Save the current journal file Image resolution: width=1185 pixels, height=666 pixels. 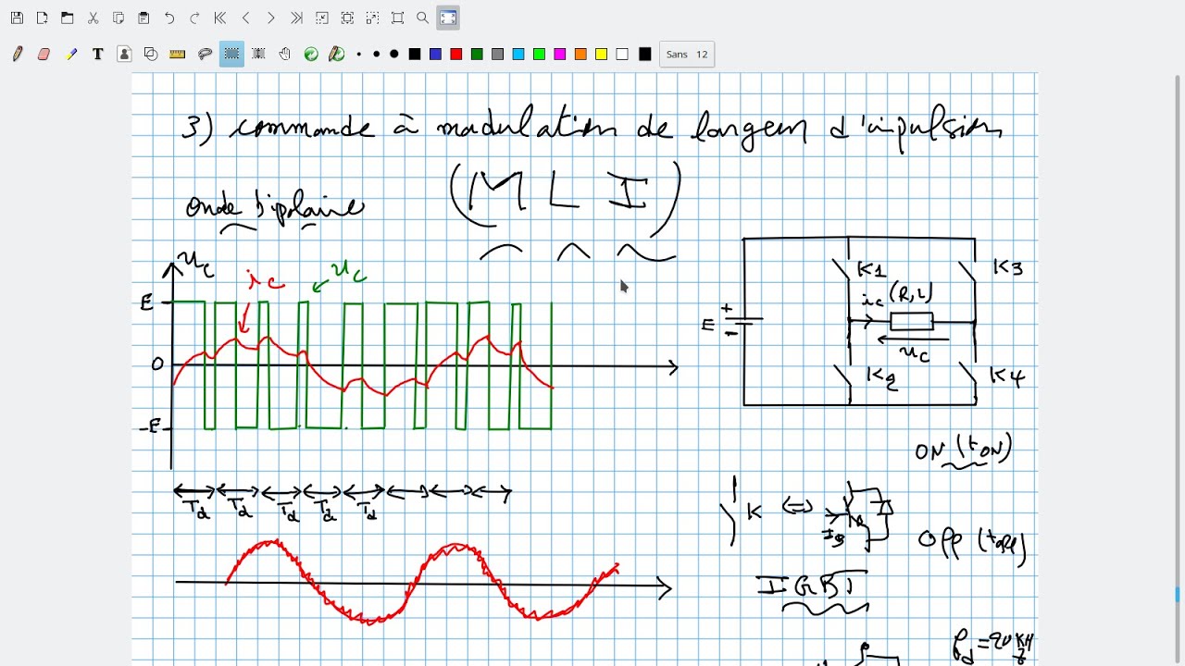click(17, 18)
